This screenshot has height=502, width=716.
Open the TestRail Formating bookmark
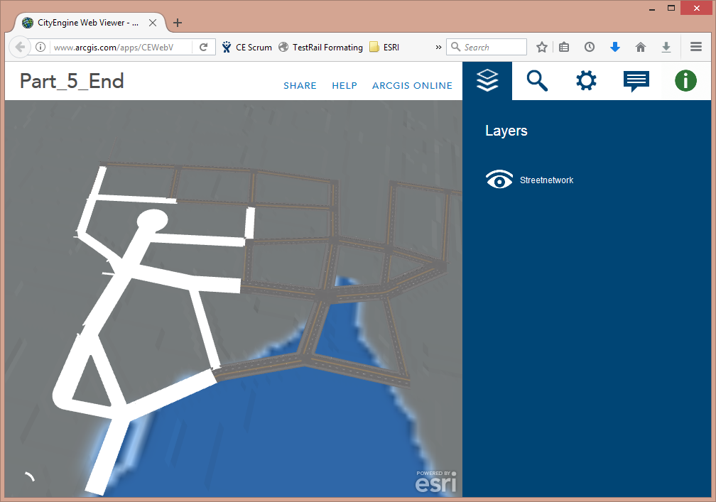pyautogui.click(x=320, y=48)
